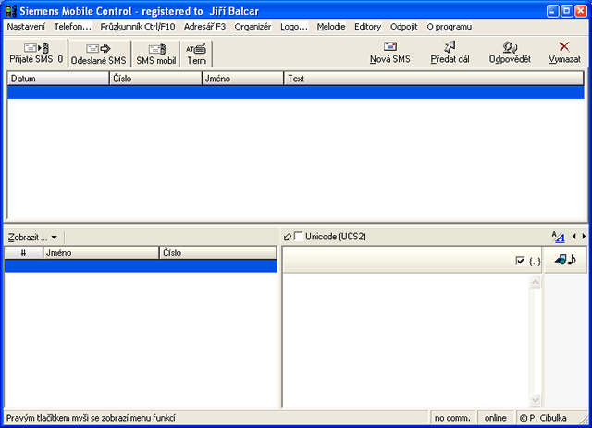Click the Odpovědět reply icon
The height and width of the screenshot is (428, 592).
510,47
